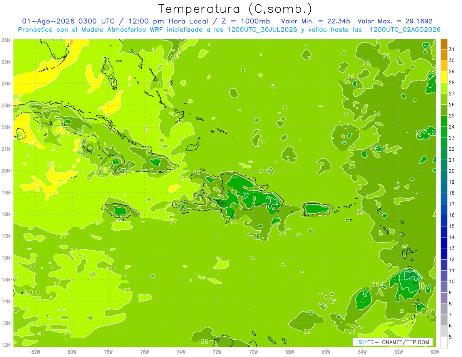Click the 17N latitude axis label
The height and width of the screenshot is (357, 462).
pyautogui.click(x=6, y=236)
